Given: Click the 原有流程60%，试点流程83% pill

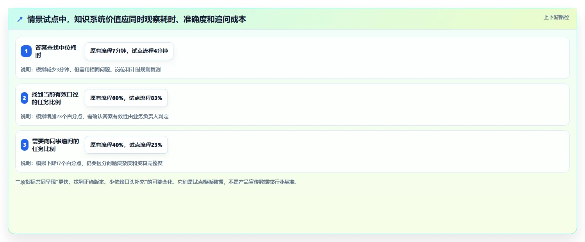Looking at the screenshot, I should (126, 98).
